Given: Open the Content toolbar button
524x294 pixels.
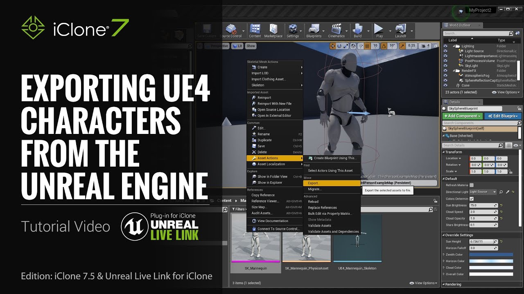Looking at the screenshot, I should coord(255,30).
